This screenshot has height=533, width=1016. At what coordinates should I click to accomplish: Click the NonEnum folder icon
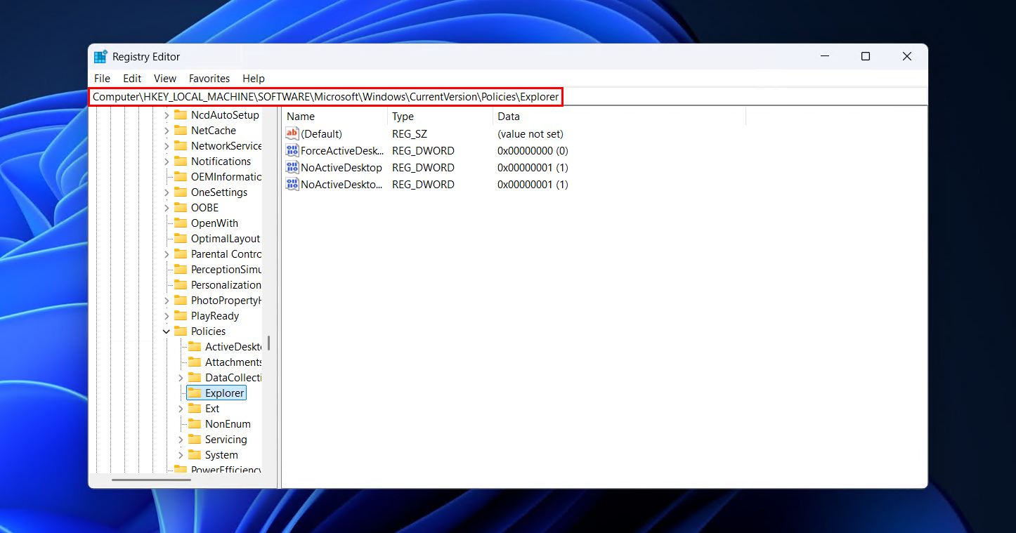coord(195,424)
